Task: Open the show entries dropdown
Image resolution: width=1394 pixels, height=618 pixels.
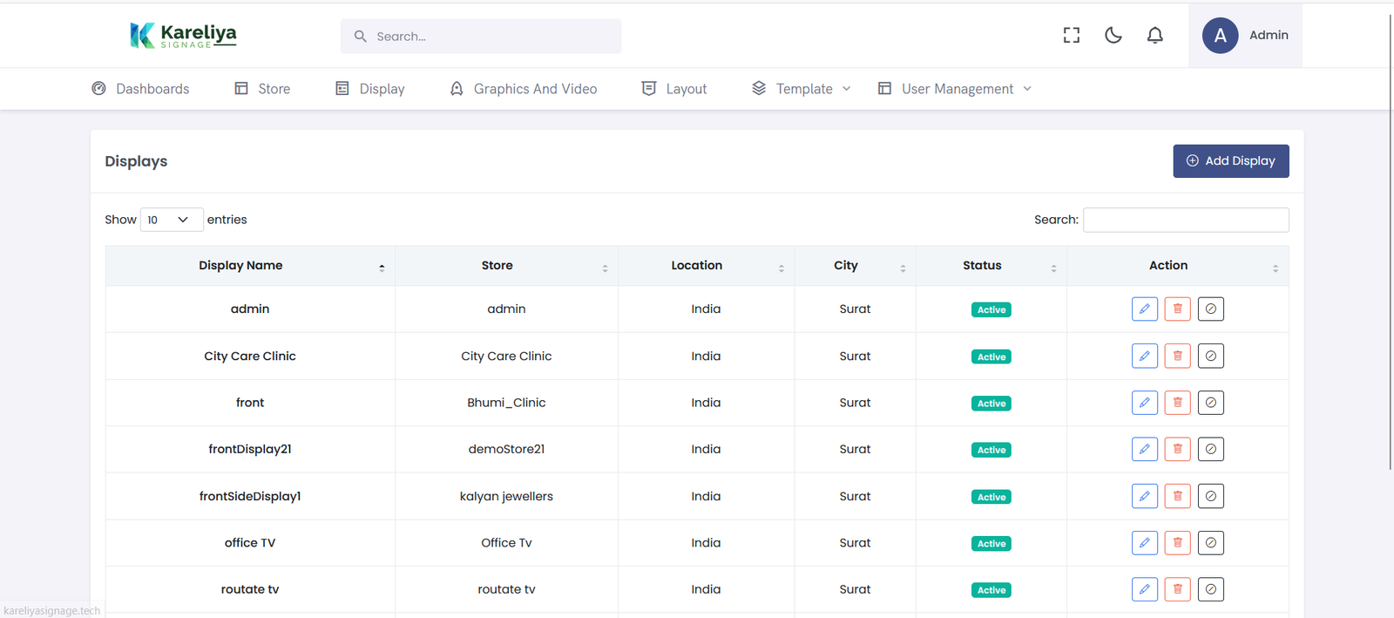Action: tap(172, 220)
